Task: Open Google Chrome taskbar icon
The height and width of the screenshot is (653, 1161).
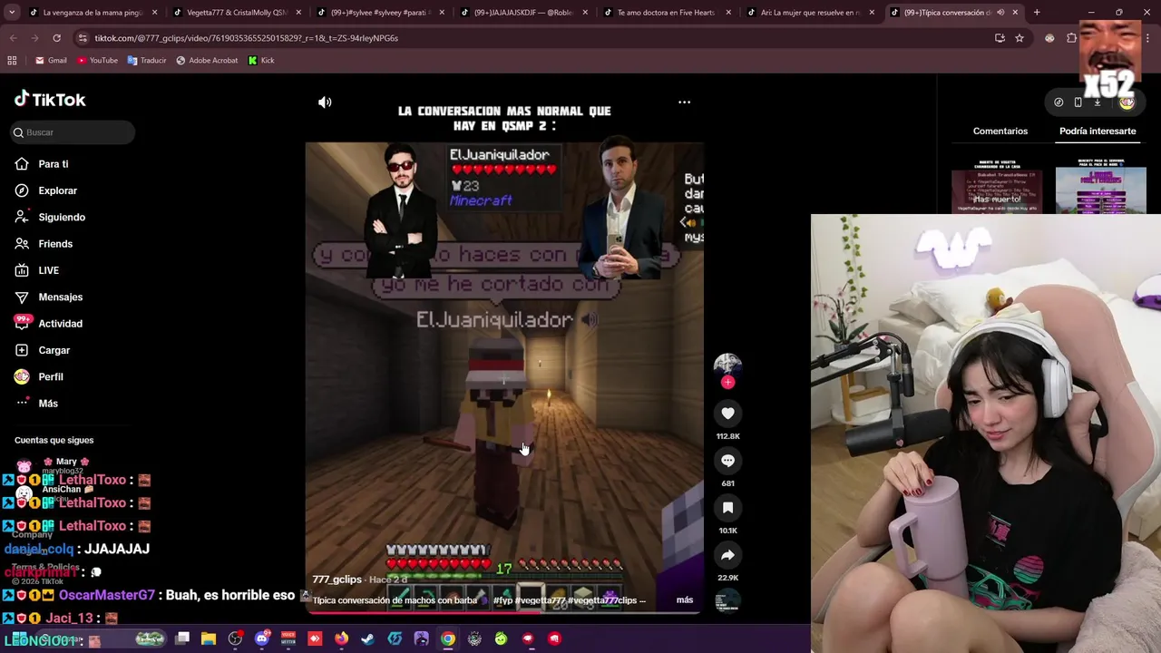Action: click(x=448, y=638)
